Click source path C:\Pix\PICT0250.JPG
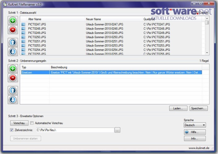218x154 pixels. (x=157, y=37)
